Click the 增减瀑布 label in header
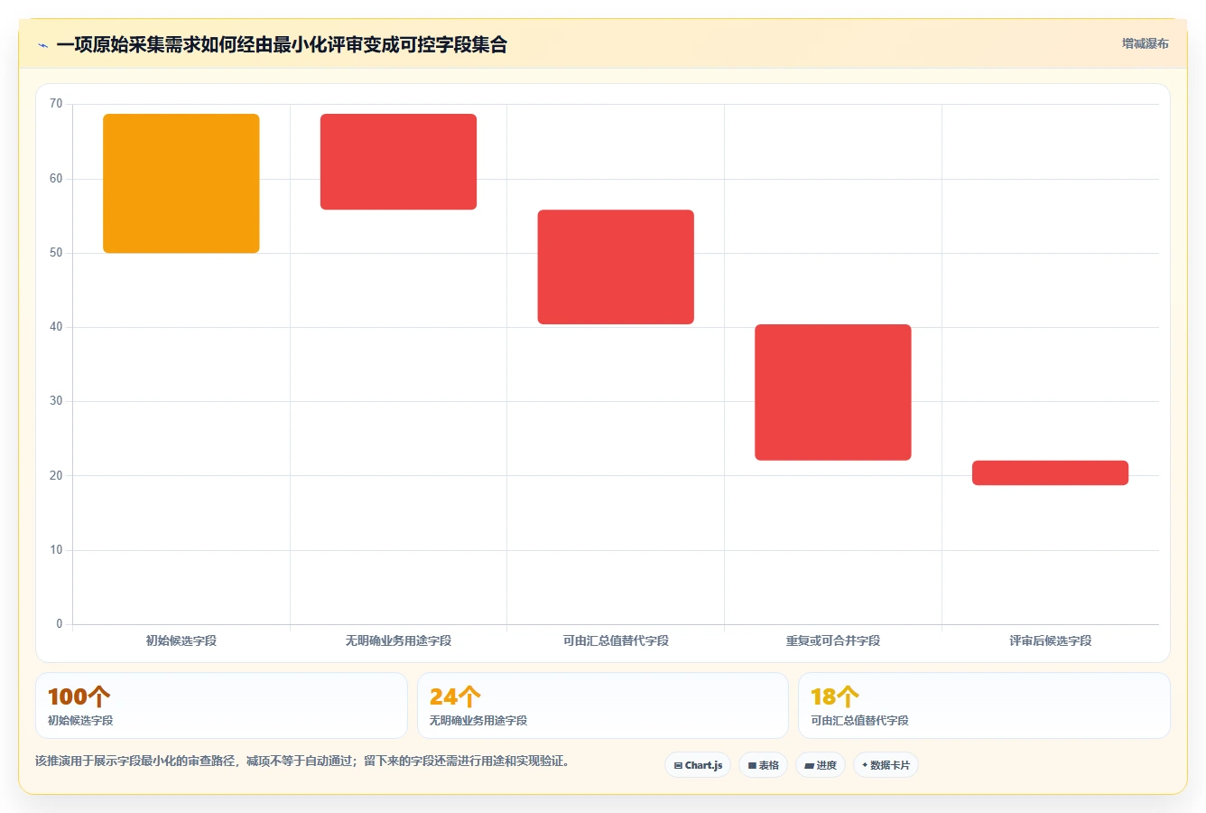The image size is (1206, 813). pos(1145,43)
